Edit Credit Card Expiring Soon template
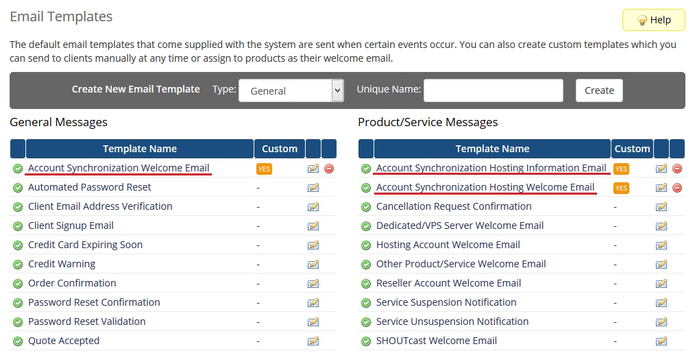 point(313,245)
